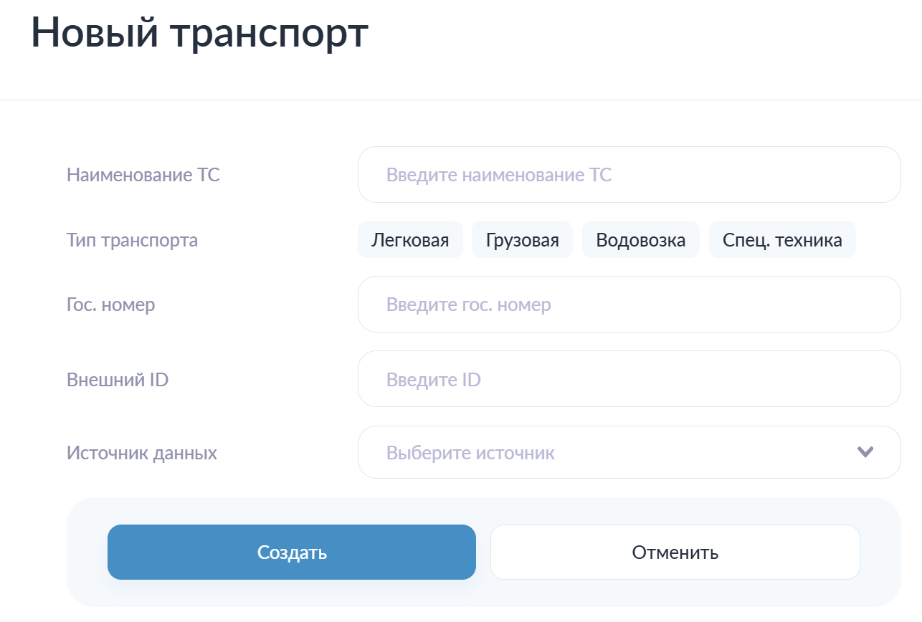The width and height of the screenshot is (922, 622).
Task: Click the 'Введите ID' input field
Action: [x=629, y=379]
